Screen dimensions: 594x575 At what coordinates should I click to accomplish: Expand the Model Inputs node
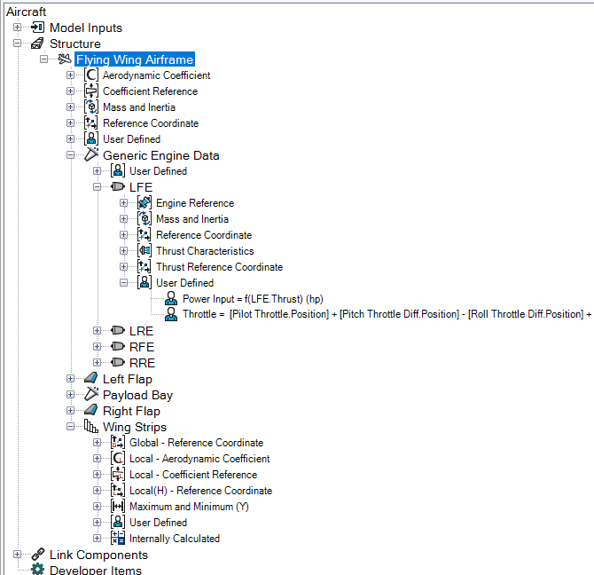coord(17,28)
